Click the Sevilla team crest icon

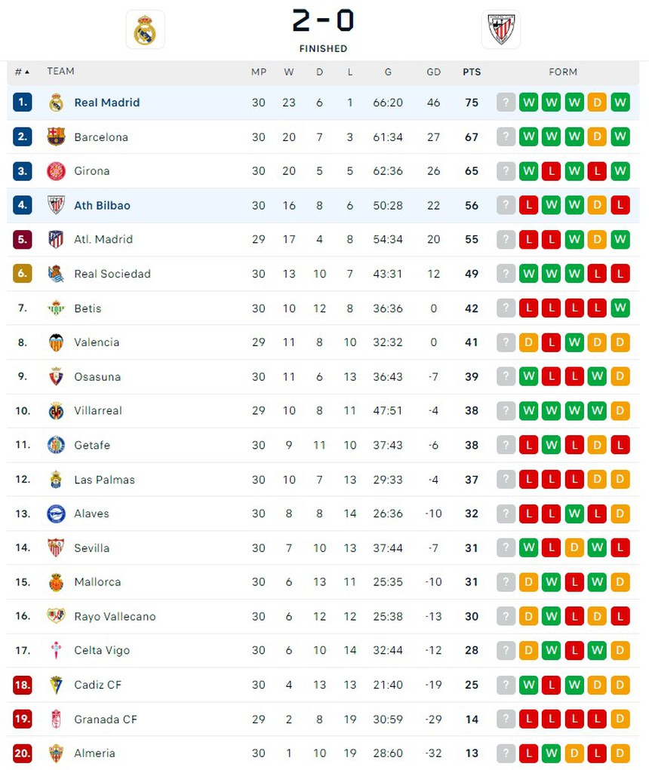[x=56, y=548]
